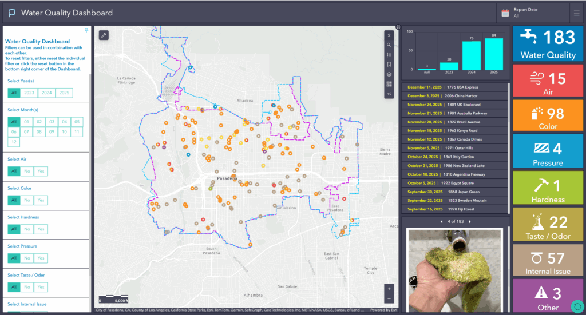Hide map toolbar with double left chevrons
Image resolution: width=586 pixels, height=315 pixels.
click(389, 94)
